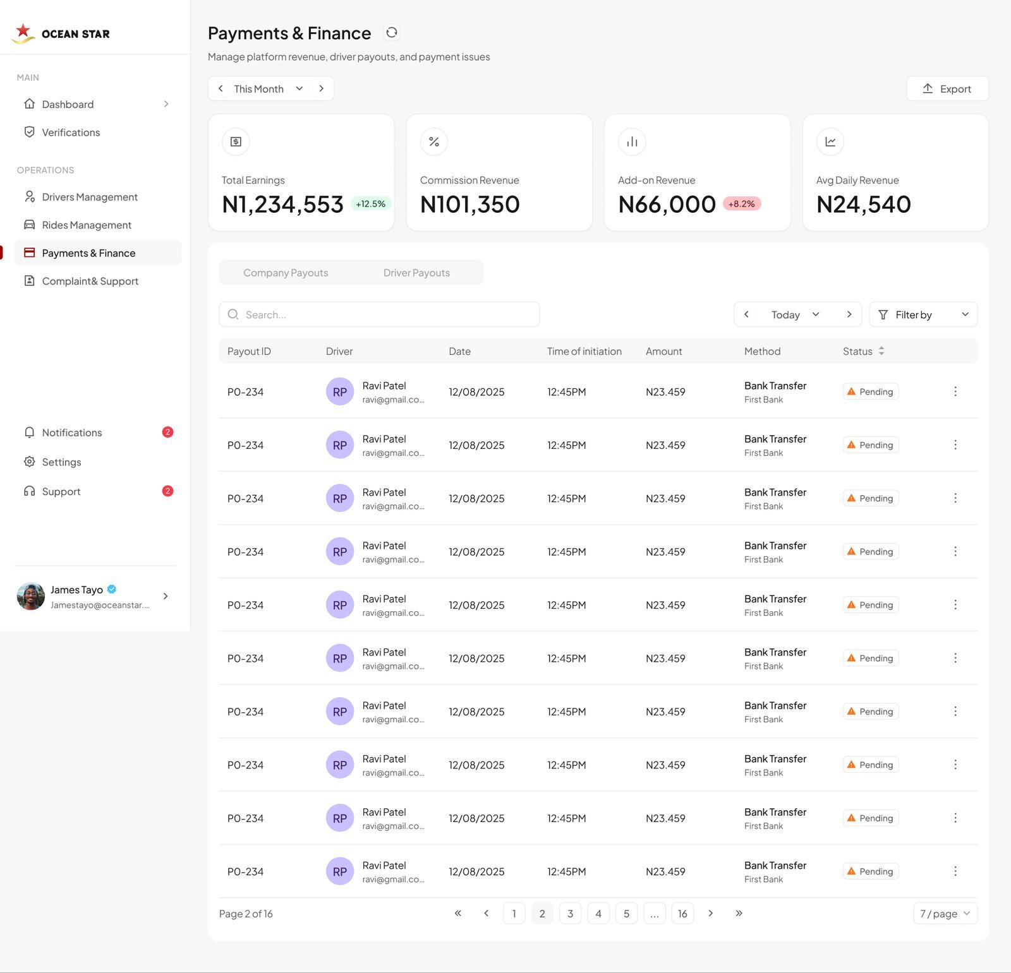Click the line chart icon on Avg Daily Revenue card
Screen dimensions: 1011x973
click(830, 141)
